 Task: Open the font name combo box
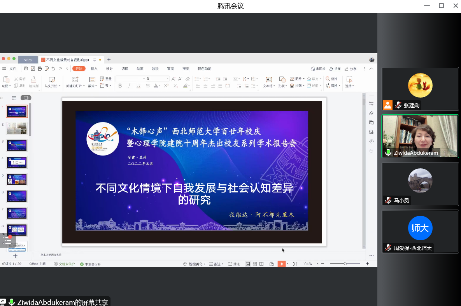(x=130, y=79)
